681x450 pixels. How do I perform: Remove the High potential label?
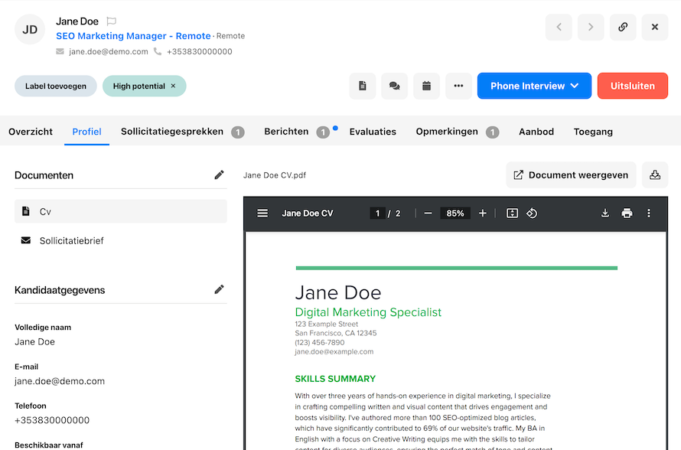point(173,86)
